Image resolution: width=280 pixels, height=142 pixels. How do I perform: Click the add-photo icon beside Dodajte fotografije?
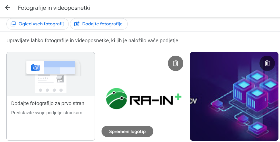pos(77,24)
